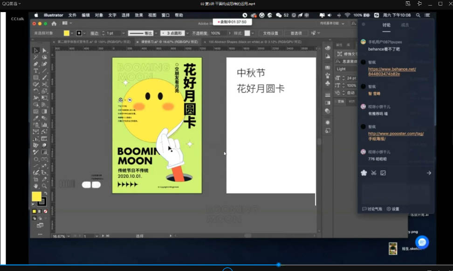Select the Column Graph tool
Viewport: 453px width, 271px height.
pyautogui.click(x=44, y=125)
